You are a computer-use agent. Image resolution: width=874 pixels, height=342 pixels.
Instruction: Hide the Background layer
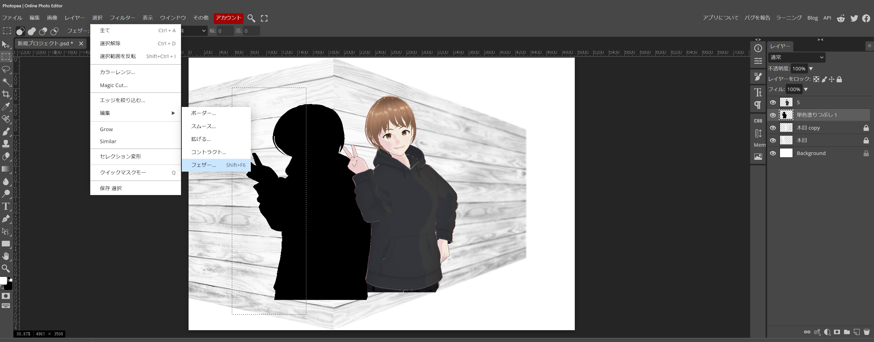(773, 153)
